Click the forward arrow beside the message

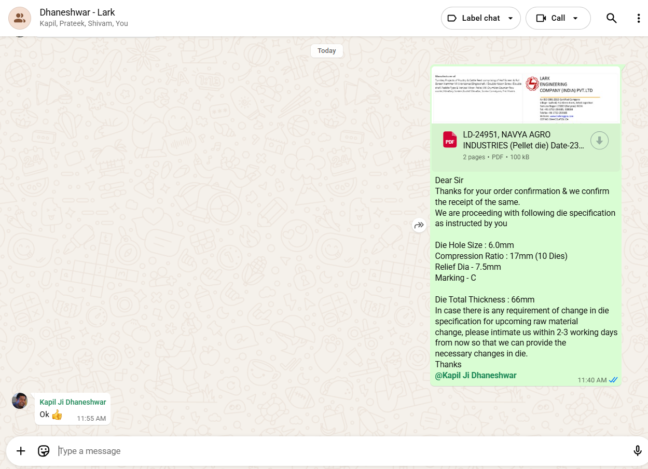[x=419, y=225]
